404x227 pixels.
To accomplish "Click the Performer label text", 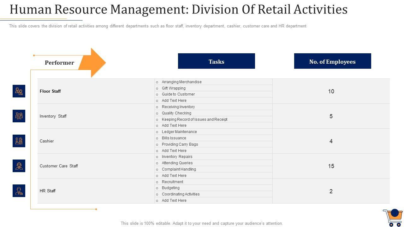I will point(59,63).
